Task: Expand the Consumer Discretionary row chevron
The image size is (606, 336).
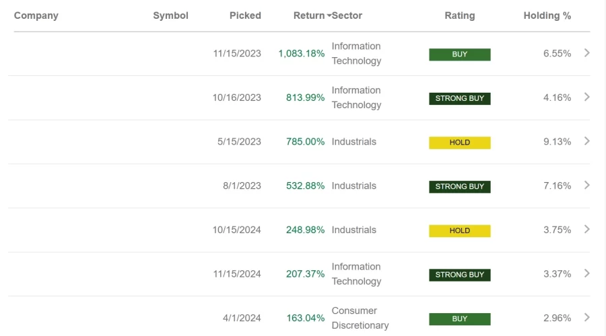Action: [587, 317]
